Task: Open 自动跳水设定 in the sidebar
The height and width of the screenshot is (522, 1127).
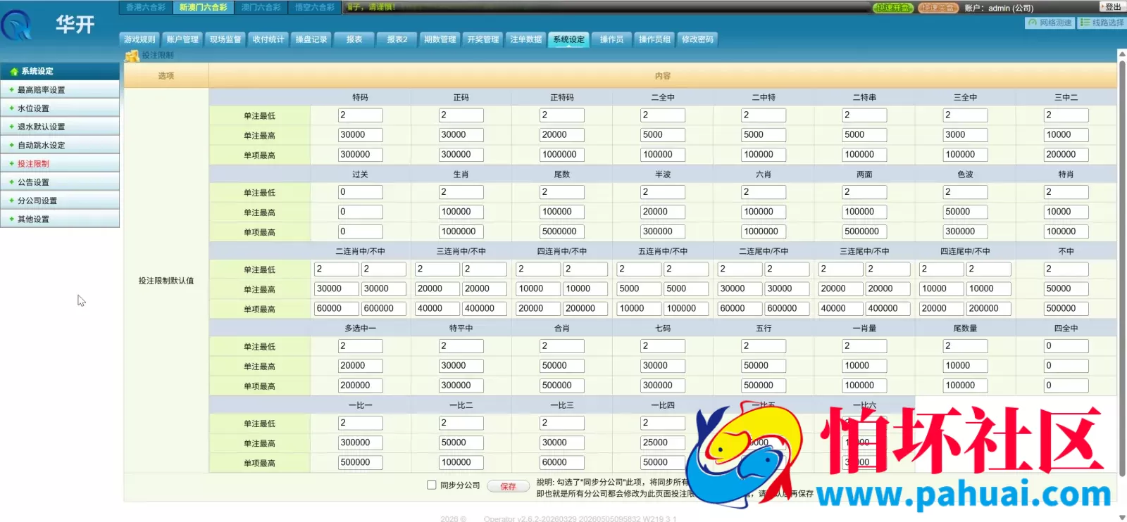Action: 60,145
